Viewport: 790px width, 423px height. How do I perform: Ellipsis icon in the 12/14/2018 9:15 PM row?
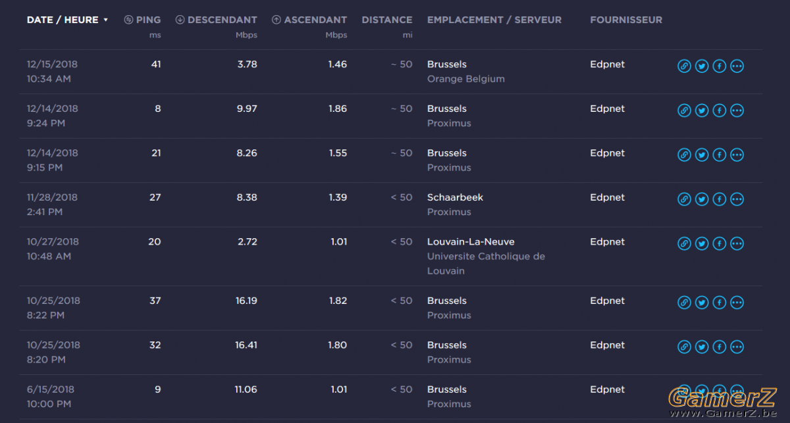(x=737, y=155)
